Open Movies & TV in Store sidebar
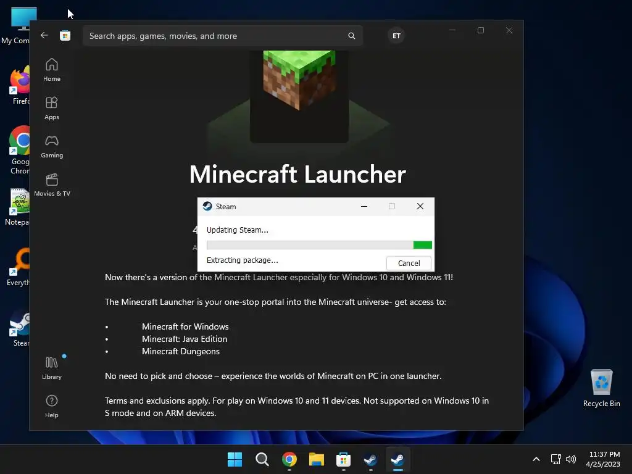 pyautogui.click(x=52, y=185)
